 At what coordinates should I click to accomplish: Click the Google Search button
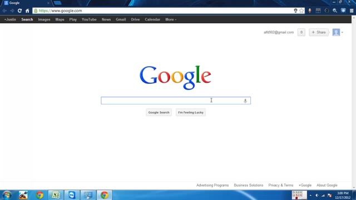(159, 112)
